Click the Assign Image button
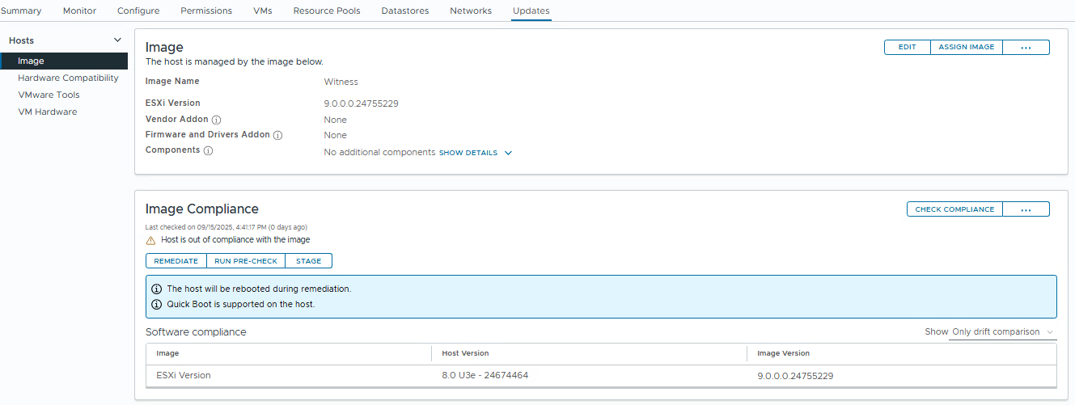The width and height of the screenshot is (1075, 405). tap(966, 47)
